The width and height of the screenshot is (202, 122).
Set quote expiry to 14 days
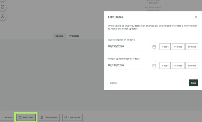point(178,47)
